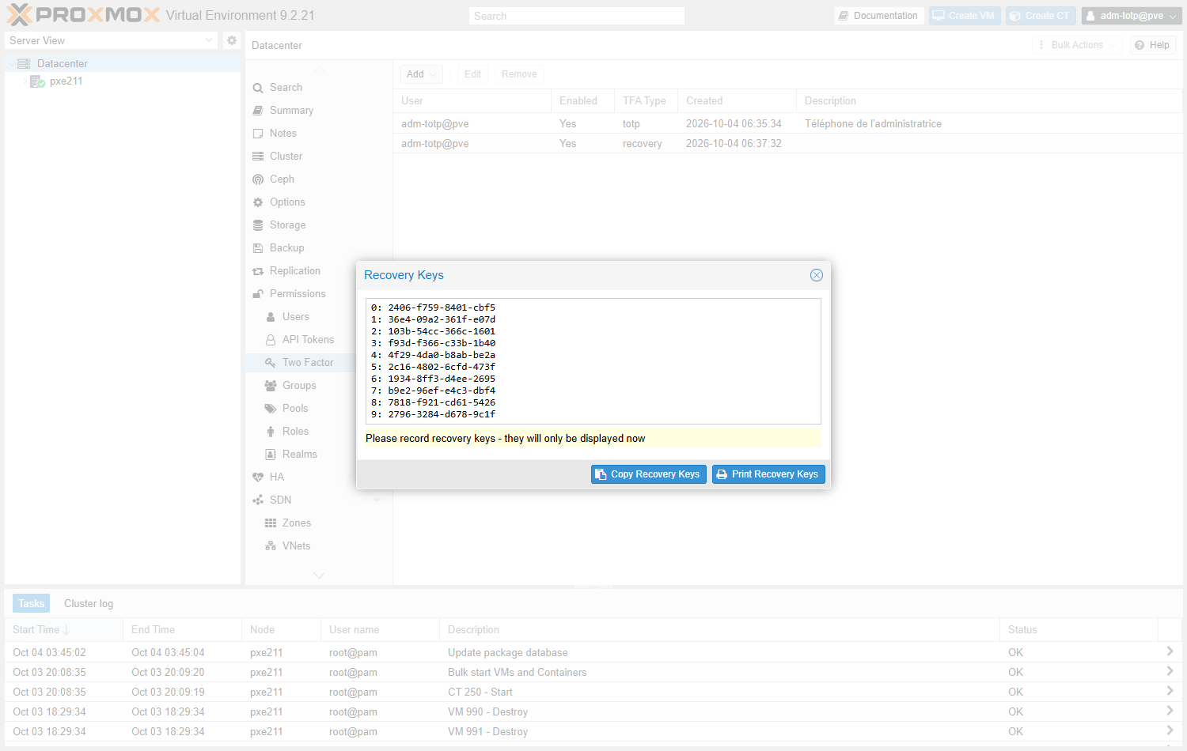
Task: Click the Backup floppy icon
Action: (x=258, y=248)
